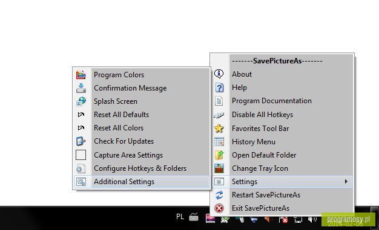The width and height of the screenshot is (379, 230).
Task: Click the network monitor tray icon
Action: pos(297,220)
